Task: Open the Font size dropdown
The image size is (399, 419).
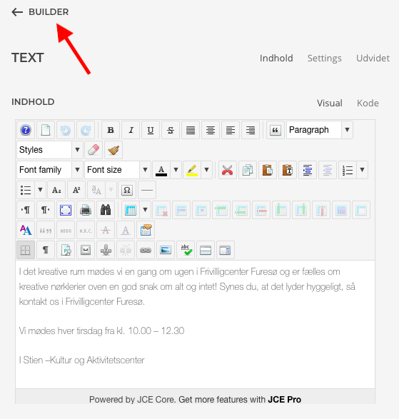Action: pyautogui.click(x=118, y=170)
